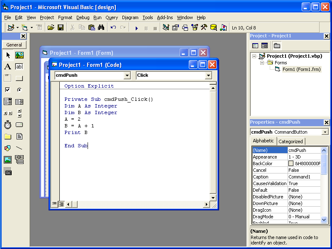Open the Project Explorer toolbar icon

tap(166, 27)
